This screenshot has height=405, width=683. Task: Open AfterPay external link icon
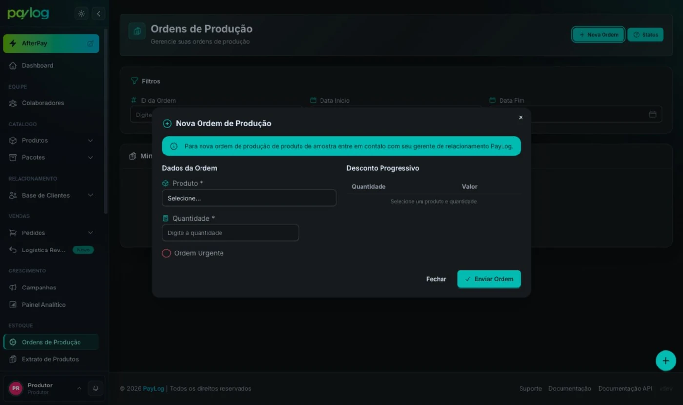[x=90, y=43]
